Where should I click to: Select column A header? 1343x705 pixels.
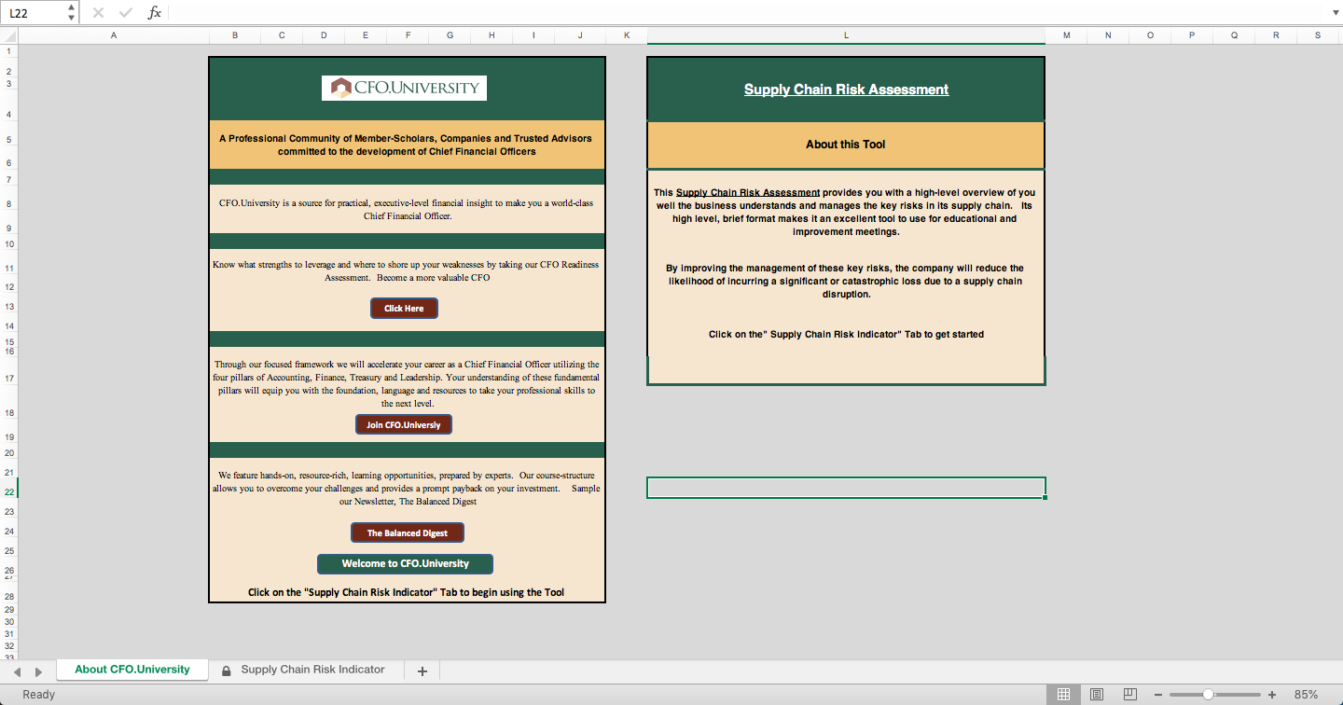pyautogui.click(x=114, y=35)
